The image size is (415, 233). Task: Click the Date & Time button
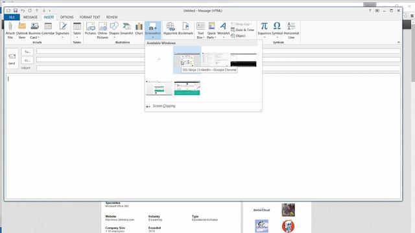243,30
